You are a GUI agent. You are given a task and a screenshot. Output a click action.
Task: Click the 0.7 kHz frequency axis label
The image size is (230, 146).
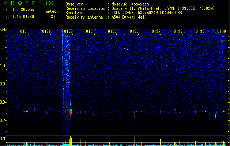(3, 120)
